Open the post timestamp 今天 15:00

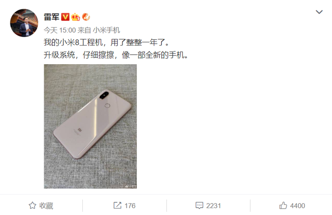[x=60, y=31]
